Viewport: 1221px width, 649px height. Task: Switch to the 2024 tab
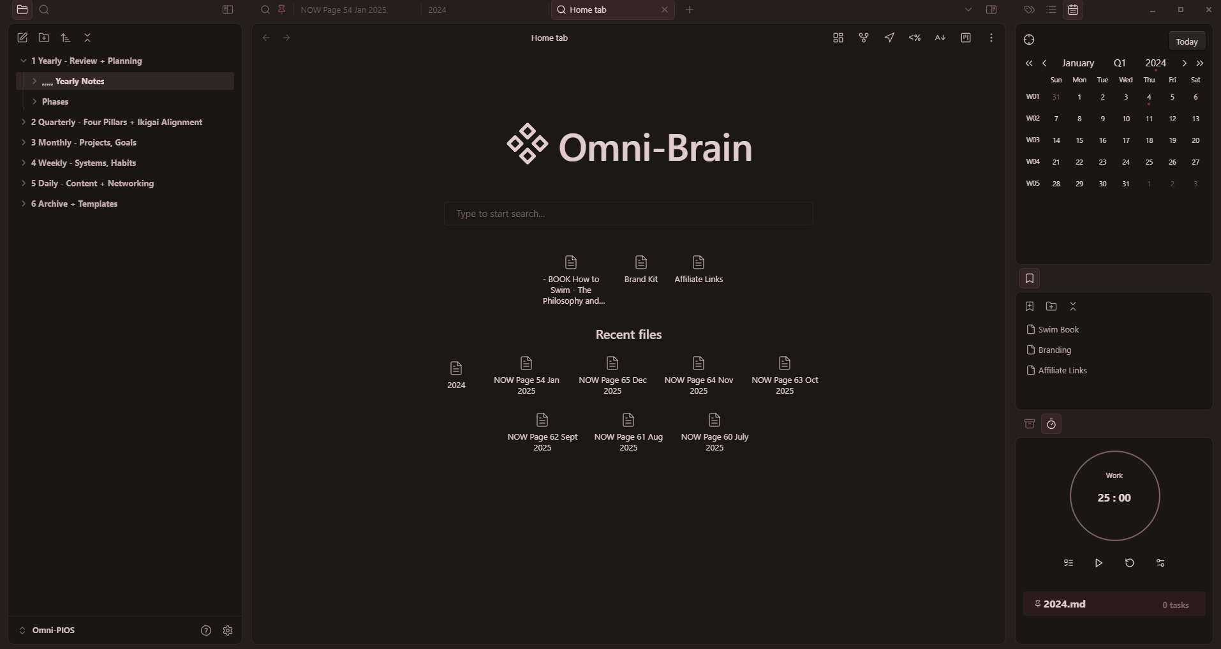[x=438, y=10]
